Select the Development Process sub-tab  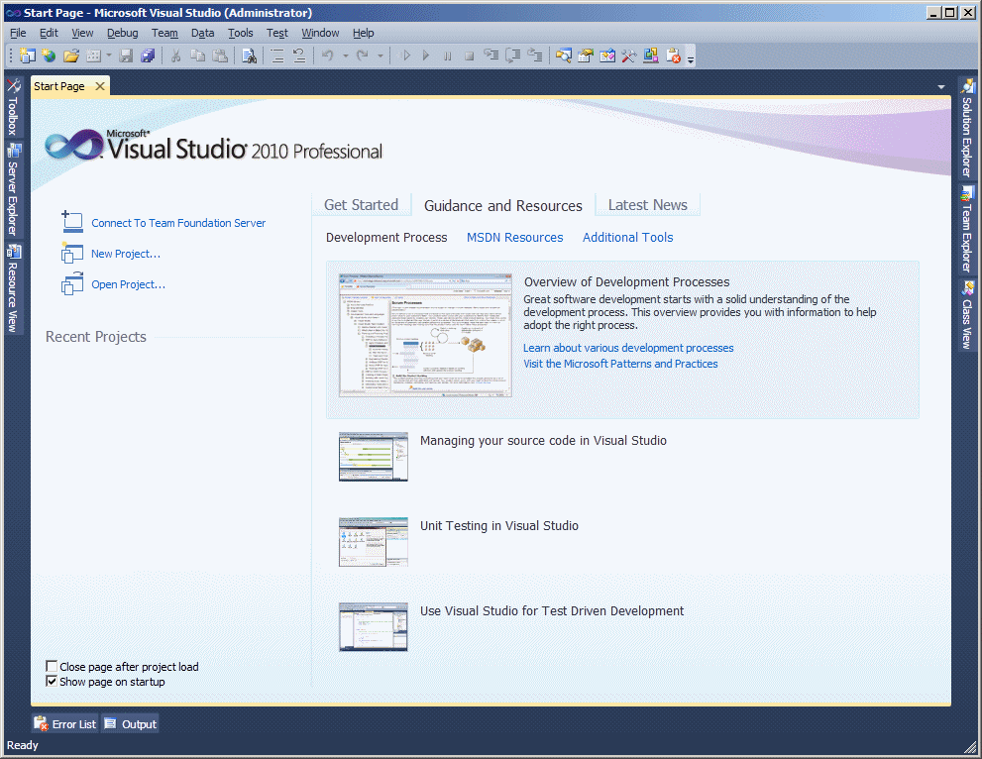pos(386,238)
